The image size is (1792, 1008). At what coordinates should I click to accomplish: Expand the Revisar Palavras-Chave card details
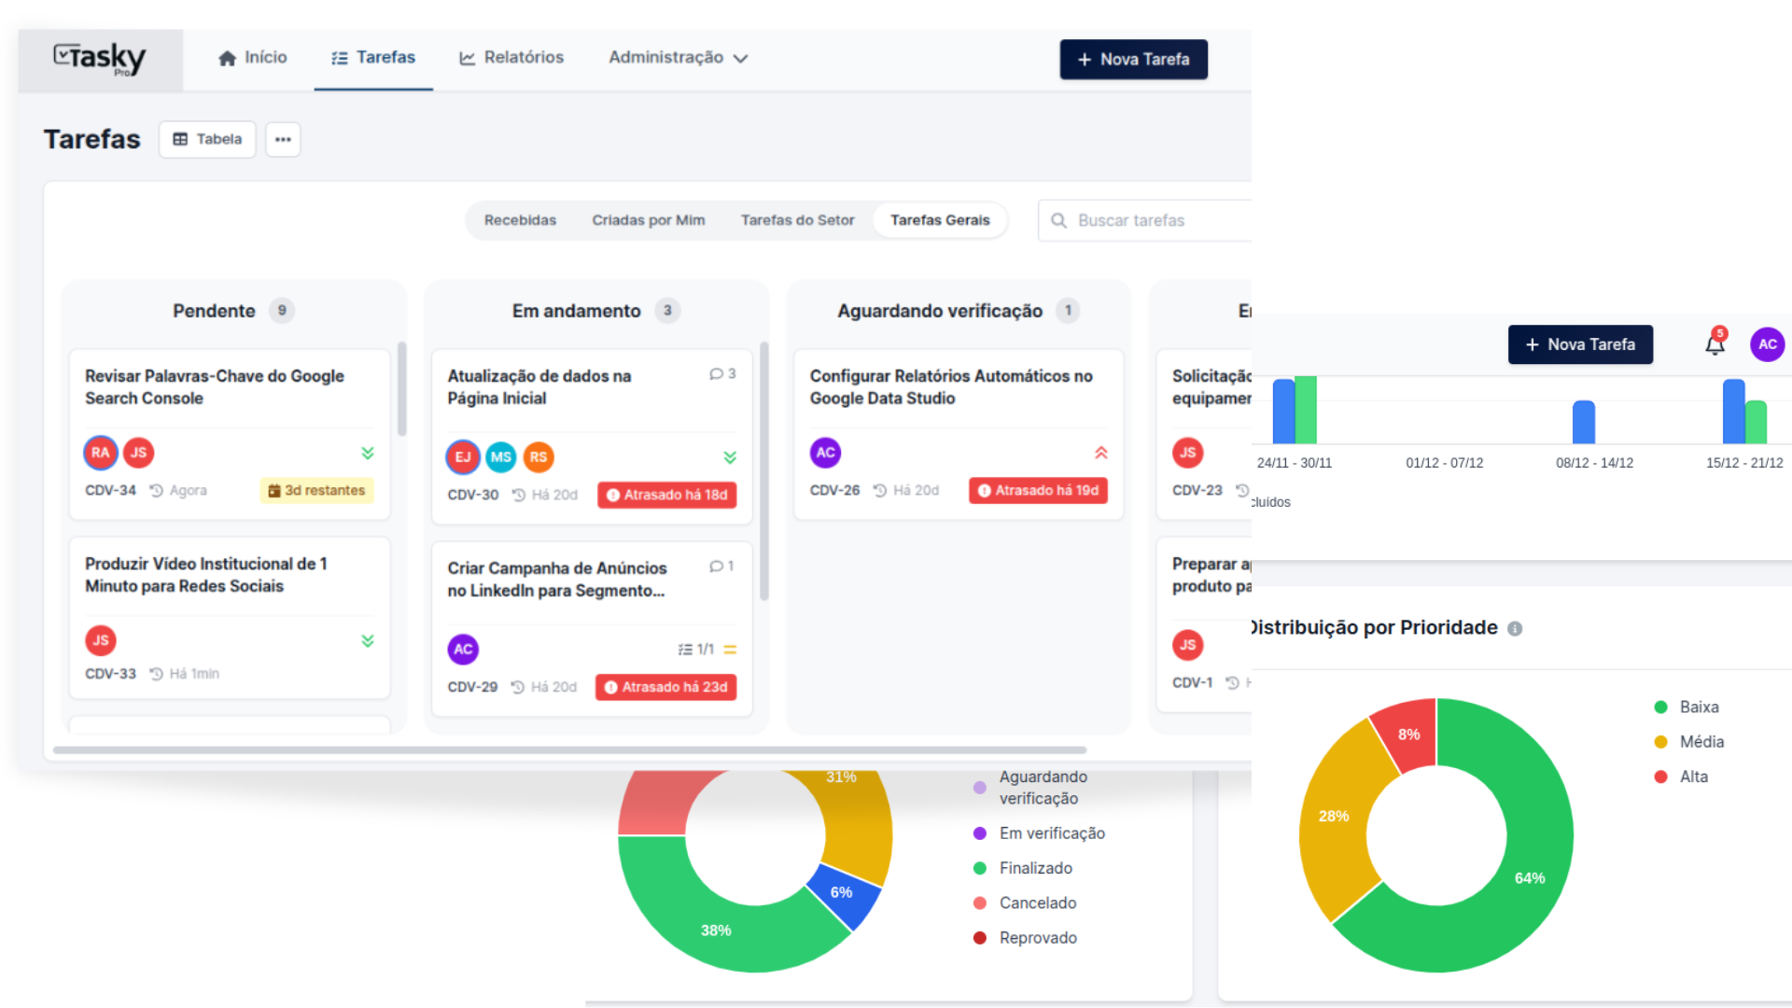pyautogui.click(x=368, y=453)
